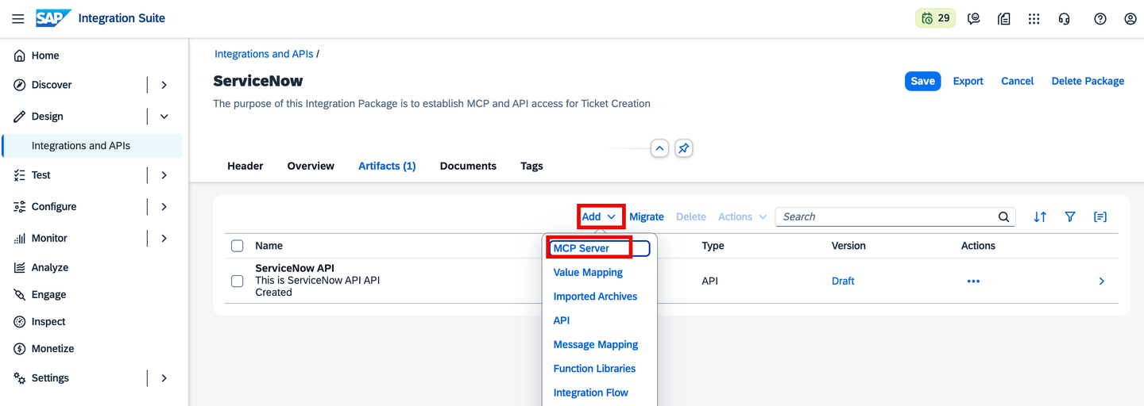The image size is (1144, 406).
Task: Click the Migrate button
Action: click(647, 216)
